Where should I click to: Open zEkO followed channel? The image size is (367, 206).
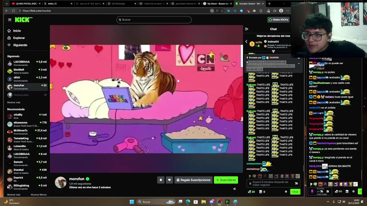(x=27, y=79)
